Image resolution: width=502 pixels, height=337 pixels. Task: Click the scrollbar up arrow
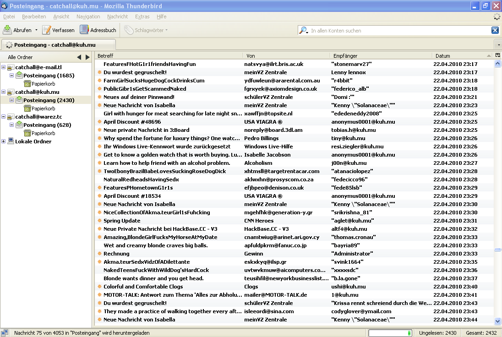click(497, 64)
